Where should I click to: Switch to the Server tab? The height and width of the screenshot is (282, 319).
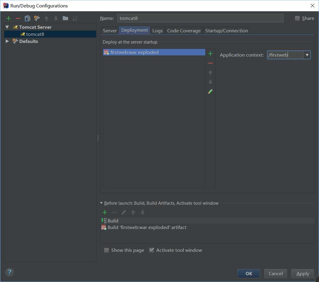click(x=110, y=31)
